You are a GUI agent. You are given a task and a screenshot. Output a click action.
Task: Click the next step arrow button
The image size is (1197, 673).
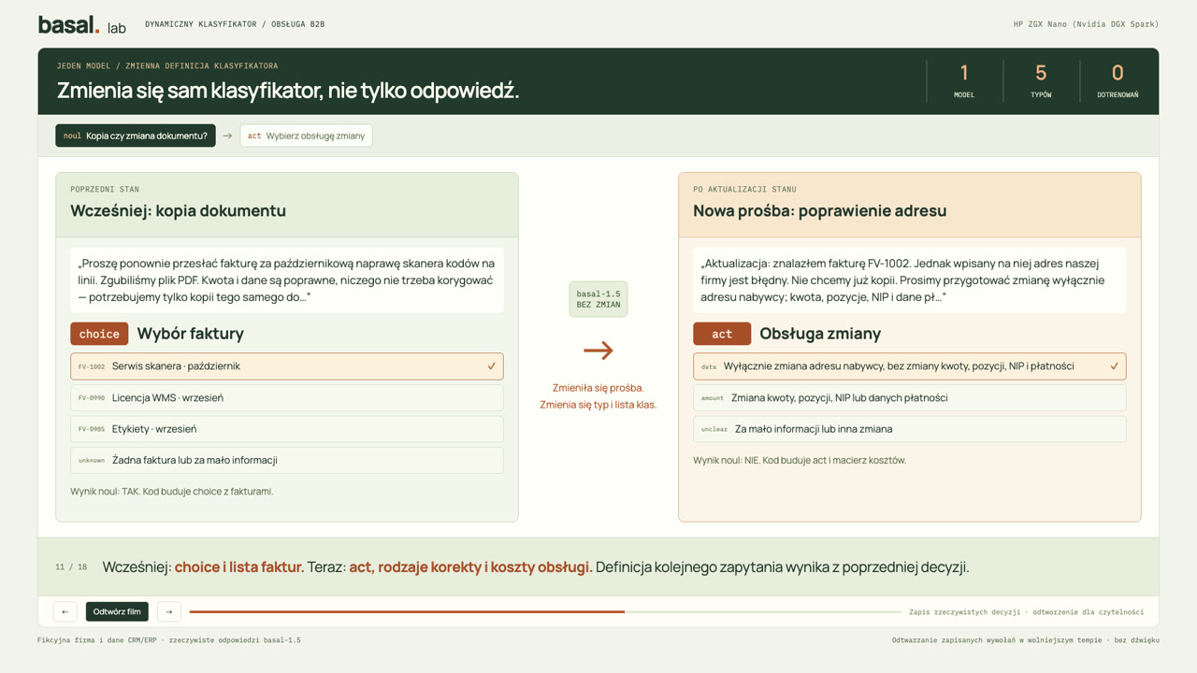click(168, 611)
